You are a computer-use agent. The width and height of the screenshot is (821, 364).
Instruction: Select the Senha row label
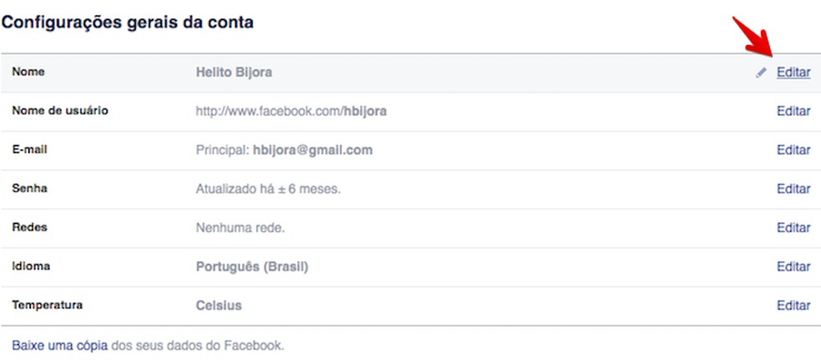tap(30, 188)
